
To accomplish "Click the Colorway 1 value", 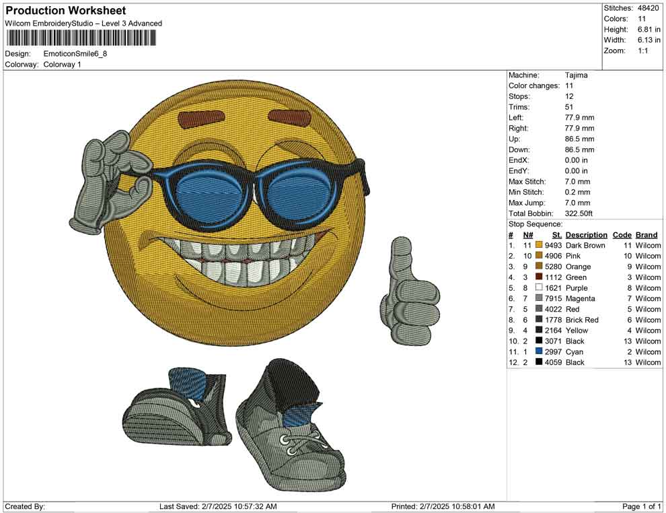I will click(62, 65).
